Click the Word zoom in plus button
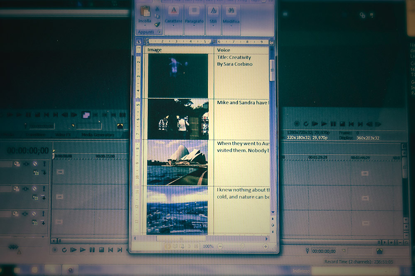 (x=266, y=246)
